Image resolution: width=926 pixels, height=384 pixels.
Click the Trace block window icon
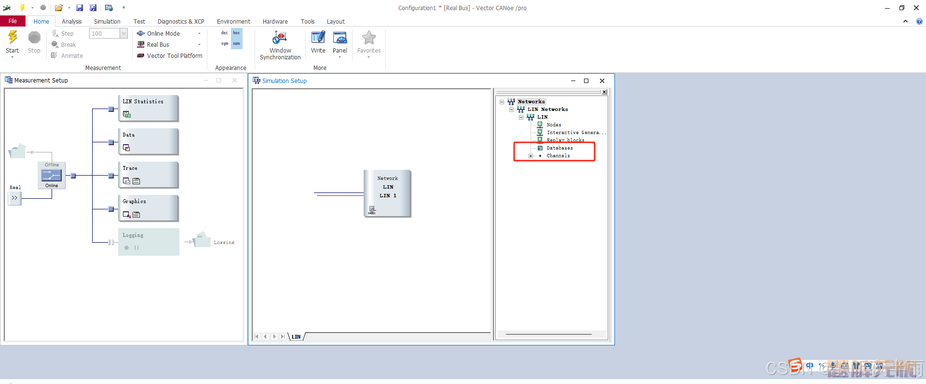coord(126,181)
